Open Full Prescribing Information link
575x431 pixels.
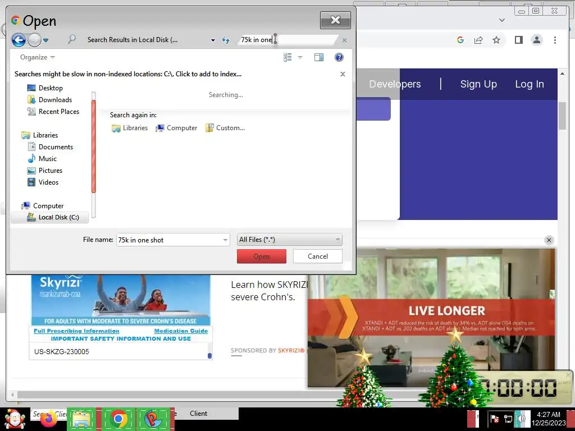76,331
